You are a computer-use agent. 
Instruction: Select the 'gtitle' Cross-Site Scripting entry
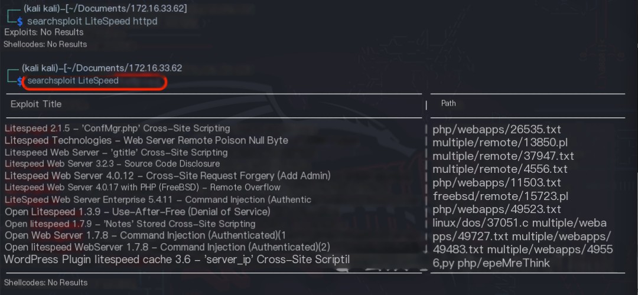coord(116,152)
